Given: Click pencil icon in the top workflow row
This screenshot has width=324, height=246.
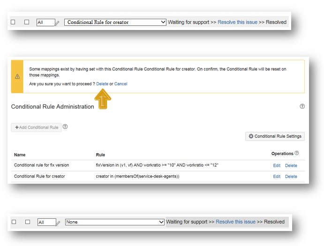Looking at the screenshot, I should (57, 22).
